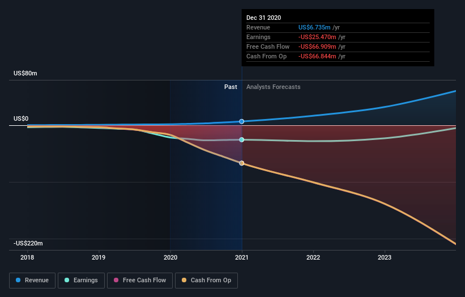Click the Dec 31 2020 tooltip header
This screenshot has height=297, width=465.
(263, 18)
